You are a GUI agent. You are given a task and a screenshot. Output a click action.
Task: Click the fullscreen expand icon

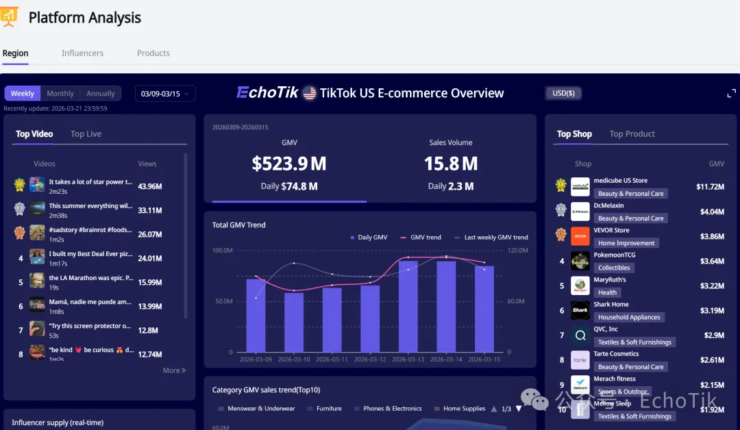[731, 94]
